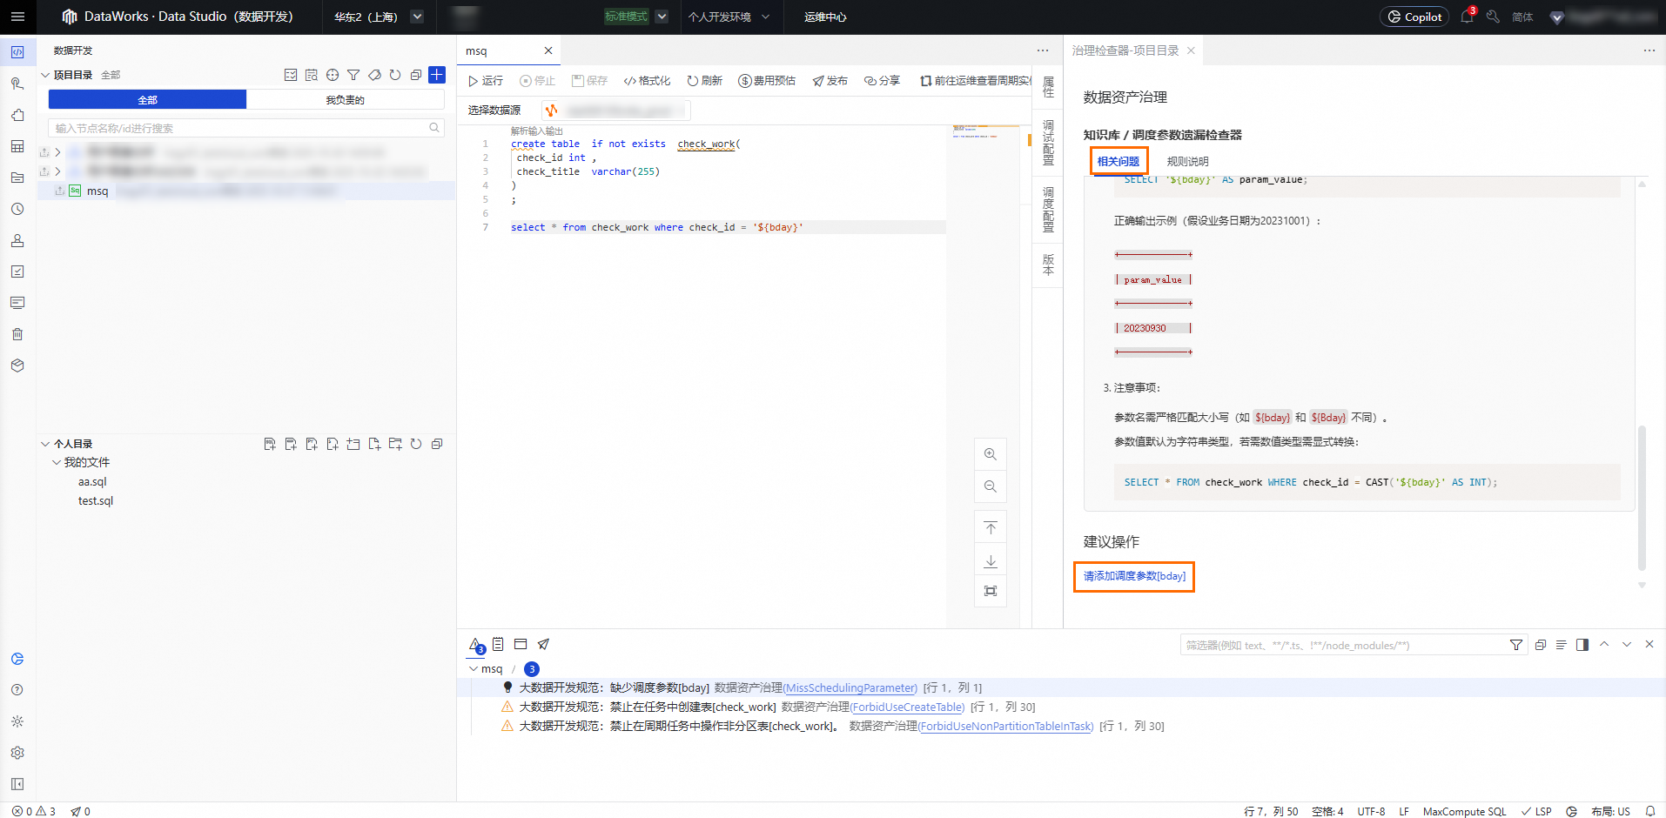Viewport: 1666px width, 818px height.
Task: Refresh the personal directory
Action: click(416, 444)
